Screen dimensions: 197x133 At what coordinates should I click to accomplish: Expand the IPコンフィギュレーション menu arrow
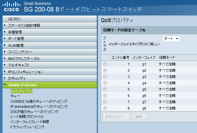(x=5, y=71)
